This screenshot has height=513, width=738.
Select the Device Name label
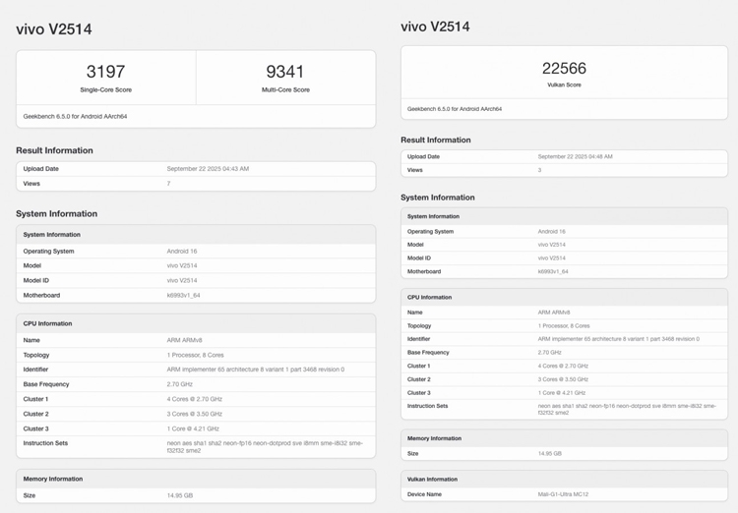(x=424, y=494)
